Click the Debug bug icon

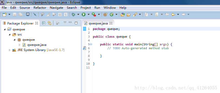(x=74, y=14)
